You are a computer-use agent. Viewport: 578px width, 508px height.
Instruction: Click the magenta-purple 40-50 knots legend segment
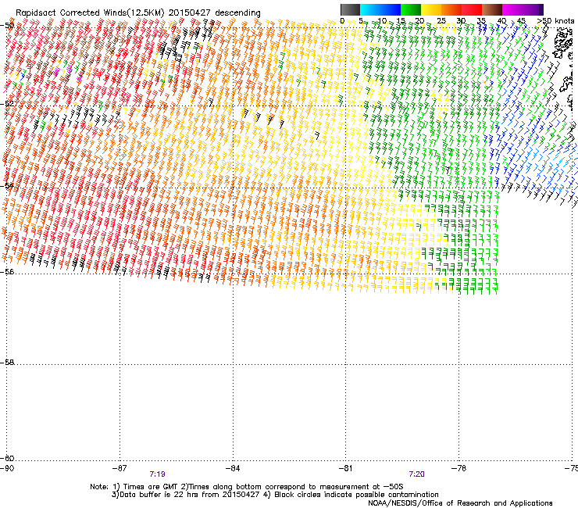tap(523, 9)
